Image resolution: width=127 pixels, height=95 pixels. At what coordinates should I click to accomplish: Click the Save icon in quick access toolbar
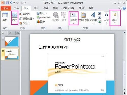point(7,3)
